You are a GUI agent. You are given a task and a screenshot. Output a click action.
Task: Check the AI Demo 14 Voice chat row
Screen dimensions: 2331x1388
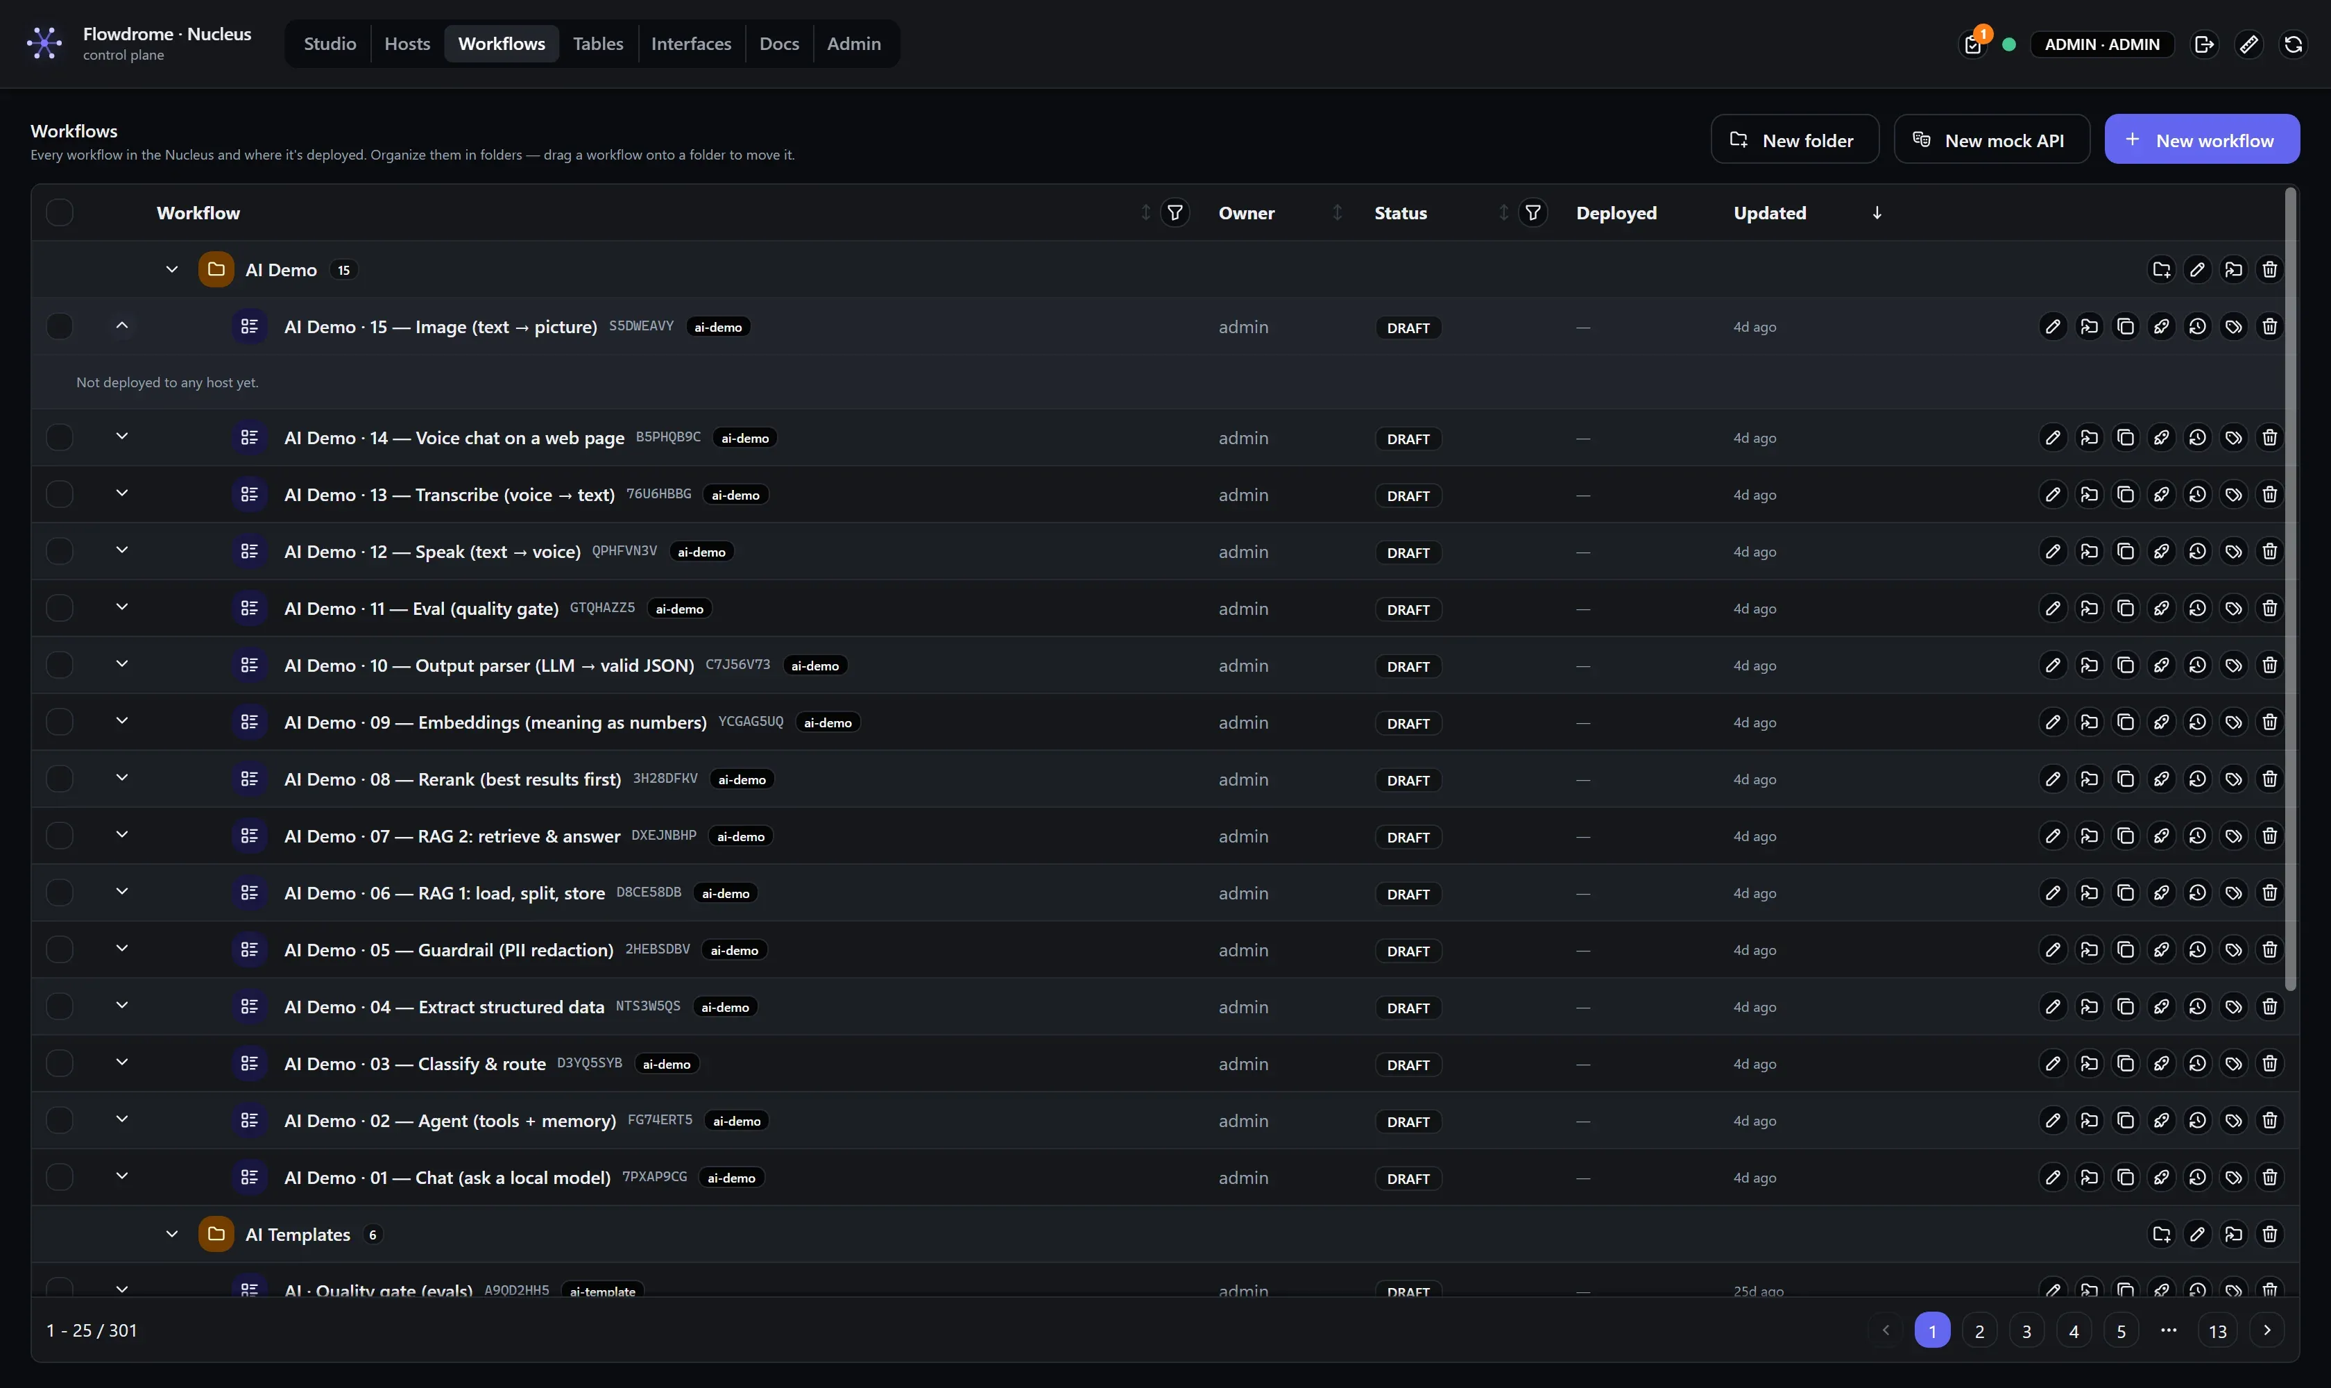click(60, 437)
